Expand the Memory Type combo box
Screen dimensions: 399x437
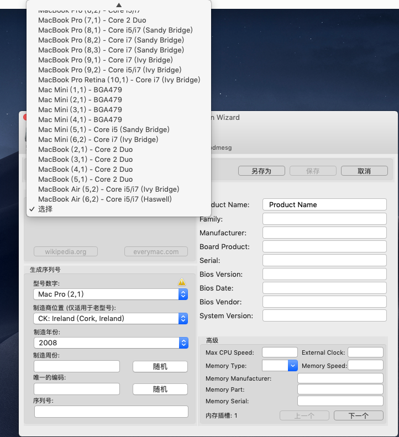click(x=292, y=366)
